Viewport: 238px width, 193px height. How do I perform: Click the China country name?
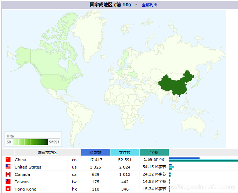[x=20, y=160]
